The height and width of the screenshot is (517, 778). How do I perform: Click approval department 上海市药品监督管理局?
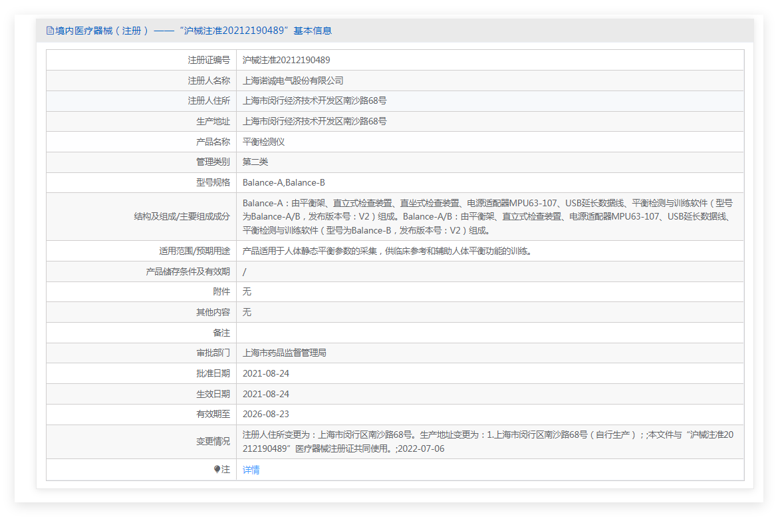click(285, 353)
